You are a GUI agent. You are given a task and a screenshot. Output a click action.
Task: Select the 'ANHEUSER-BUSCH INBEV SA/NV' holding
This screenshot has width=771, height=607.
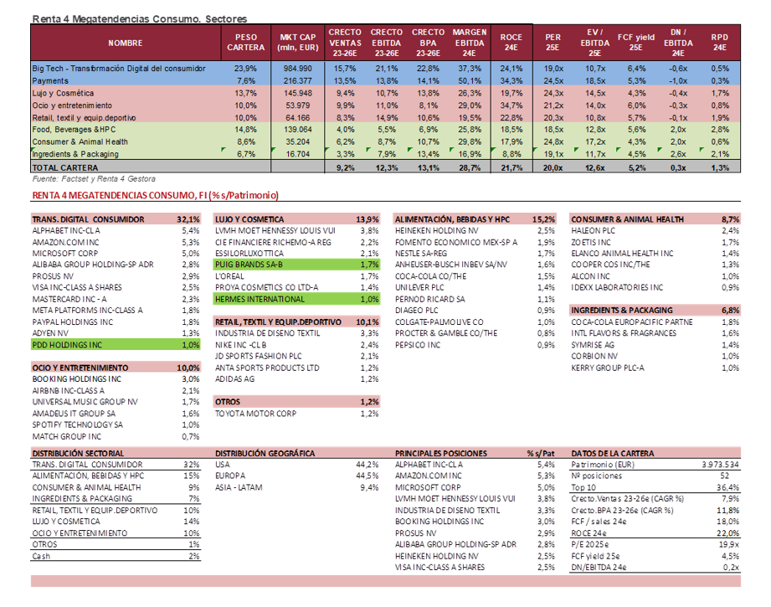click(x=451, y=265)
